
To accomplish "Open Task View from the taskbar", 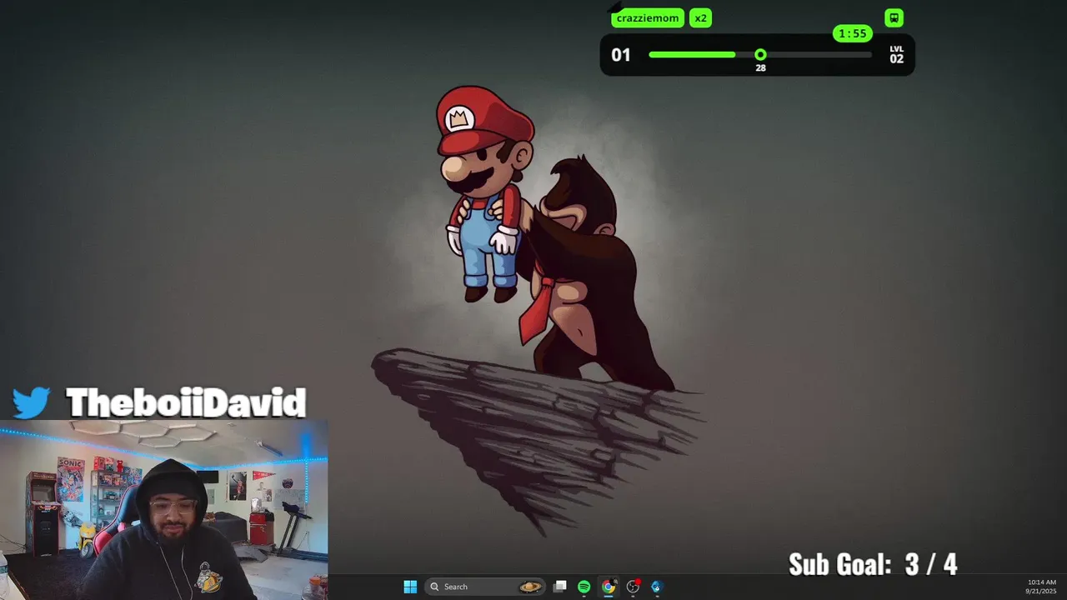I will coord(560,587).
